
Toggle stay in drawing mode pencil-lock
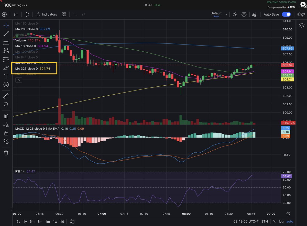tap(6, 125)
